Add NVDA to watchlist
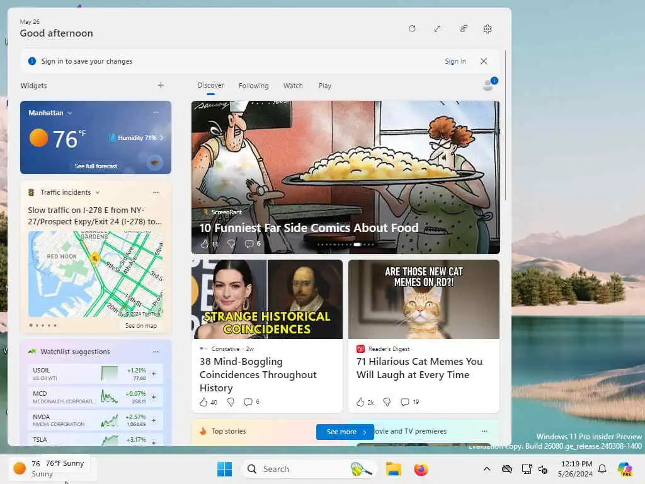The width and height of the screenshot is (645, 484). pos(154,420)
